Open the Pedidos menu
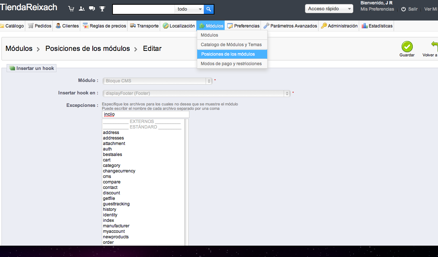 [40, 26]
